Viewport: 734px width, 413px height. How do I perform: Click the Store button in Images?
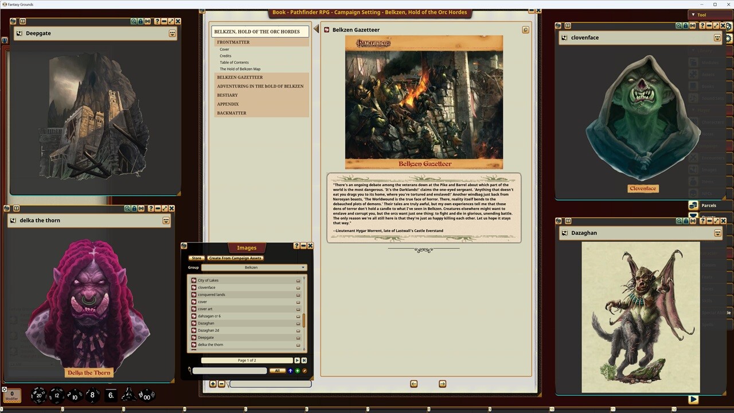coord(196,258)
